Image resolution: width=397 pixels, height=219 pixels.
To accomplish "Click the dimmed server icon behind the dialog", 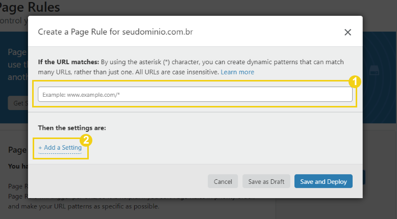I will point(374,70).
